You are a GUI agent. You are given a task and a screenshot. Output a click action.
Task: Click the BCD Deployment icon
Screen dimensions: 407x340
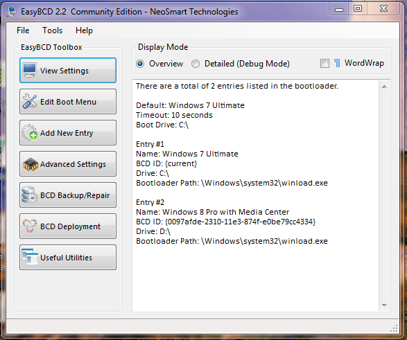29,226
